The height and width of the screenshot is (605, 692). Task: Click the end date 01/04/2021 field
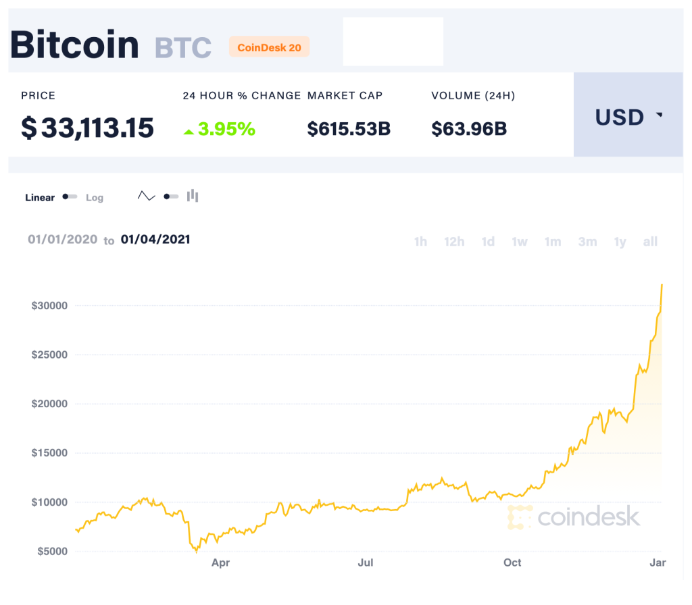coord(155,239)
